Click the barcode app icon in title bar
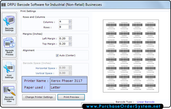 point(3,5)
